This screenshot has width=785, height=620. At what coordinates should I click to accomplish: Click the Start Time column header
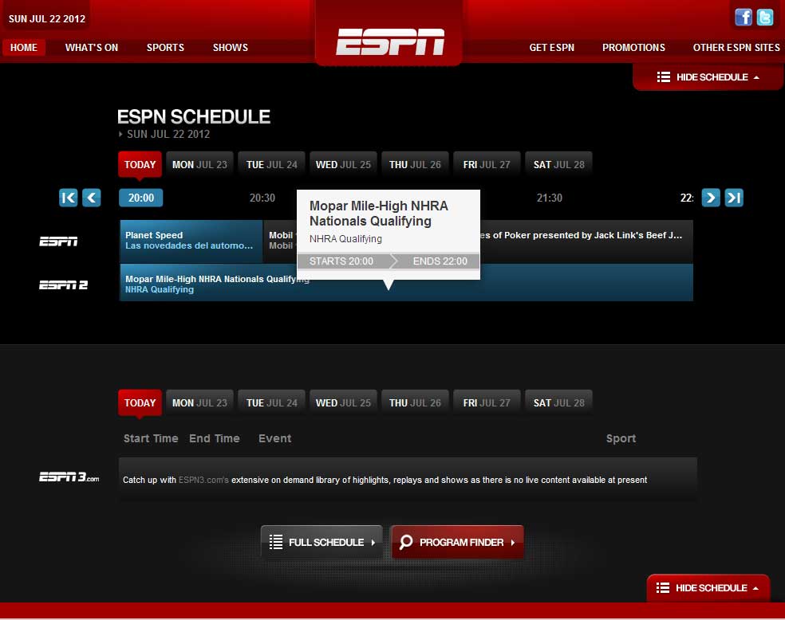tap(151, 438)
